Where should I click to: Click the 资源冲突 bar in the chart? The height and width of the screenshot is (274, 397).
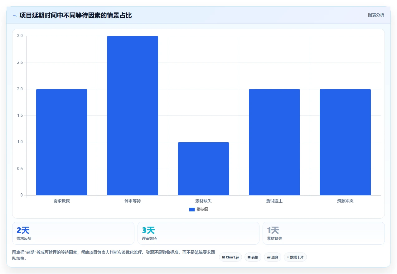(x=345, y=142)
